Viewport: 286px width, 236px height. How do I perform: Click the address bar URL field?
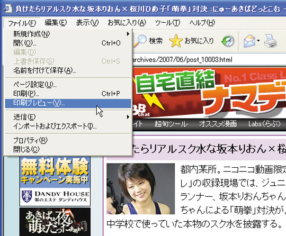(x=209, y=60)
